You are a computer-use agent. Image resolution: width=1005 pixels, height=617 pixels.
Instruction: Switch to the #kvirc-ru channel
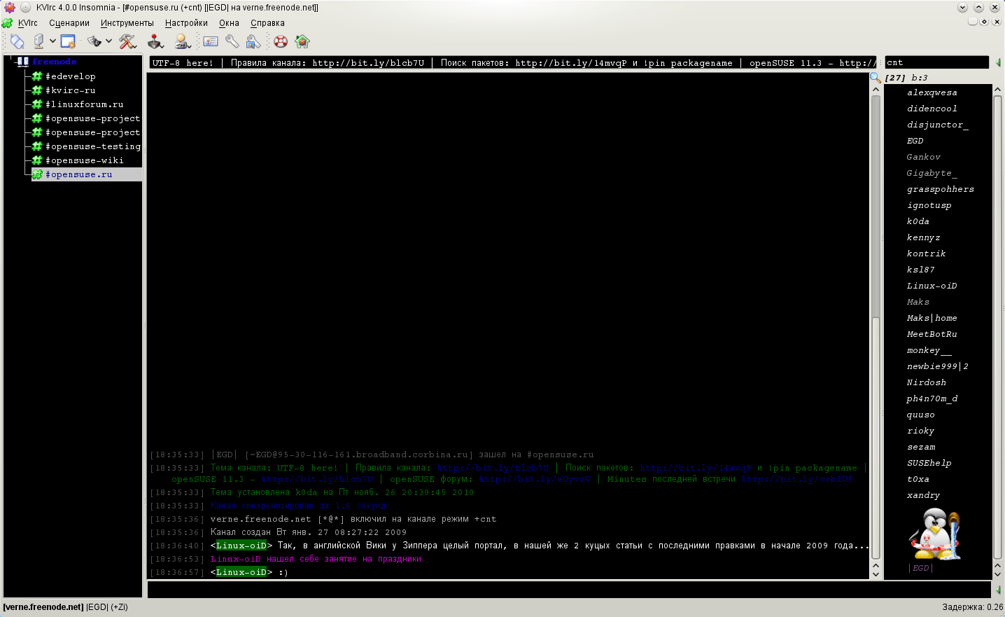[x=70, y=90]
